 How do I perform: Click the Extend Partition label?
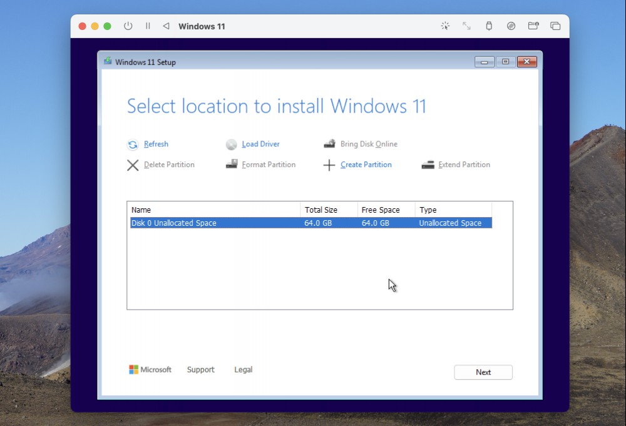[464, 165]
